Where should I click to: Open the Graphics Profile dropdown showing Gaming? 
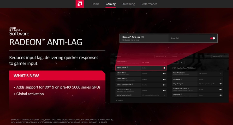click(x=154, y=62)
